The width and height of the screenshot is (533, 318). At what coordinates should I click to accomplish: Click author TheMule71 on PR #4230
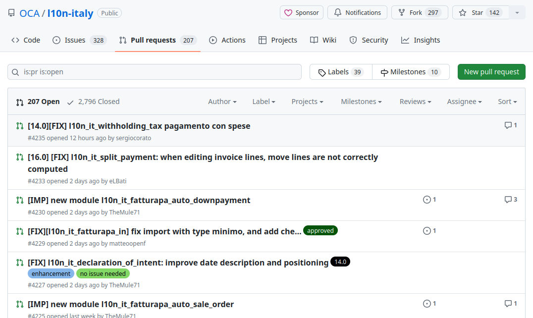click(x=124, y=212)
